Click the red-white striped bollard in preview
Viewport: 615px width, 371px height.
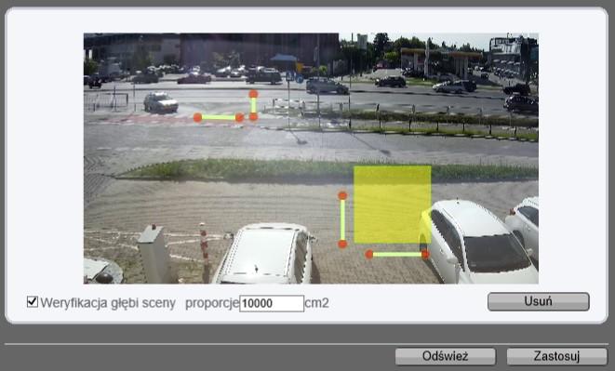pyautogui.click(x=204, y=251)
